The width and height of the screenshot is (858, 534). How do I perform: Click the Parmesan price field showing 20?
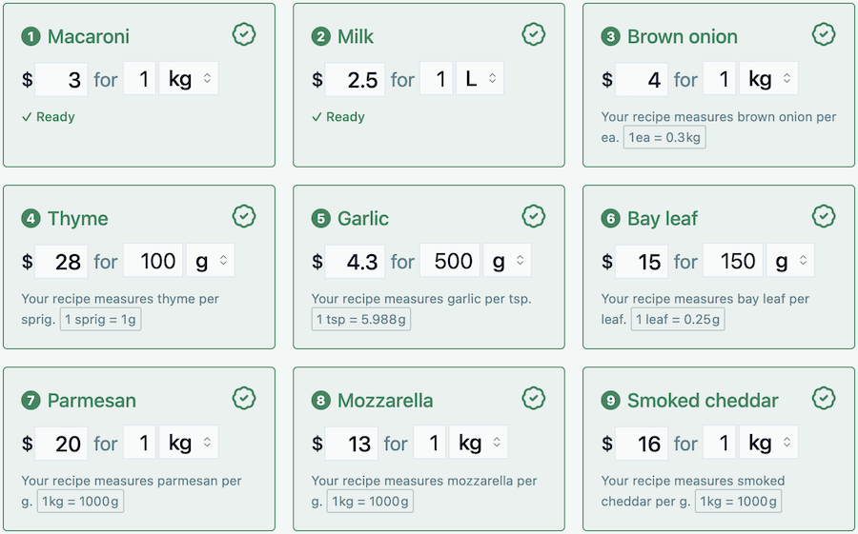62,443
